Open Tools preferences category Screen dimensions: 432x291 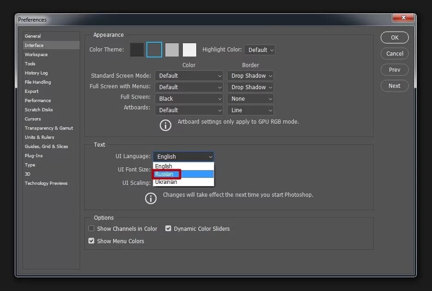(x=52, y=64)
